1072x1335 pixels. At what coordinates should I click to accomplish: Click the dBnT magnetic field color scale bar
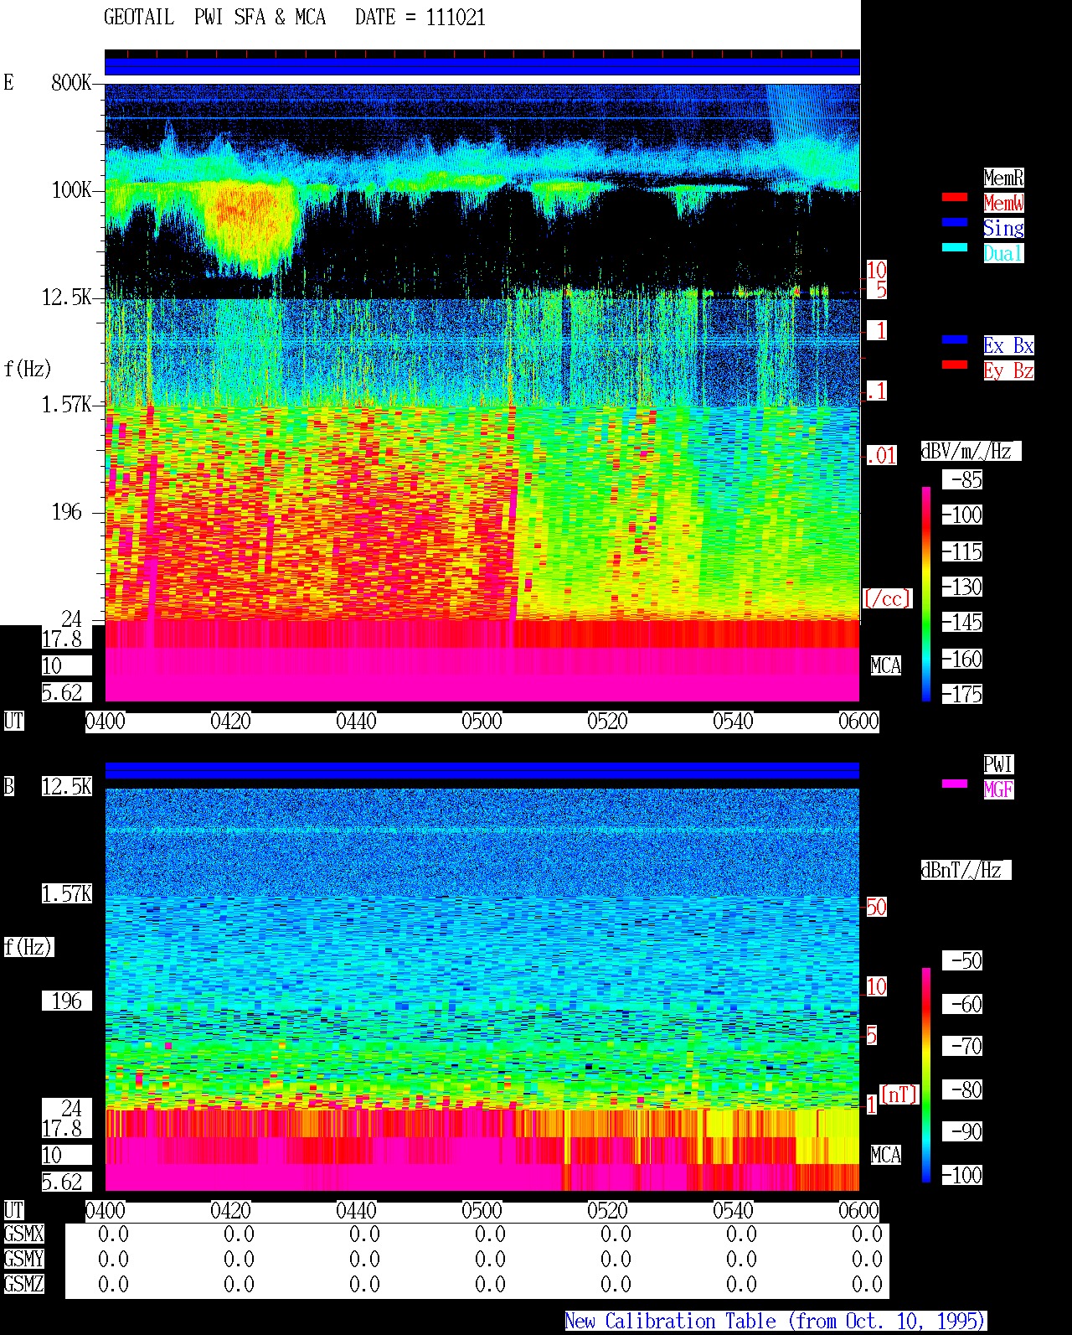coord(926,1075)
